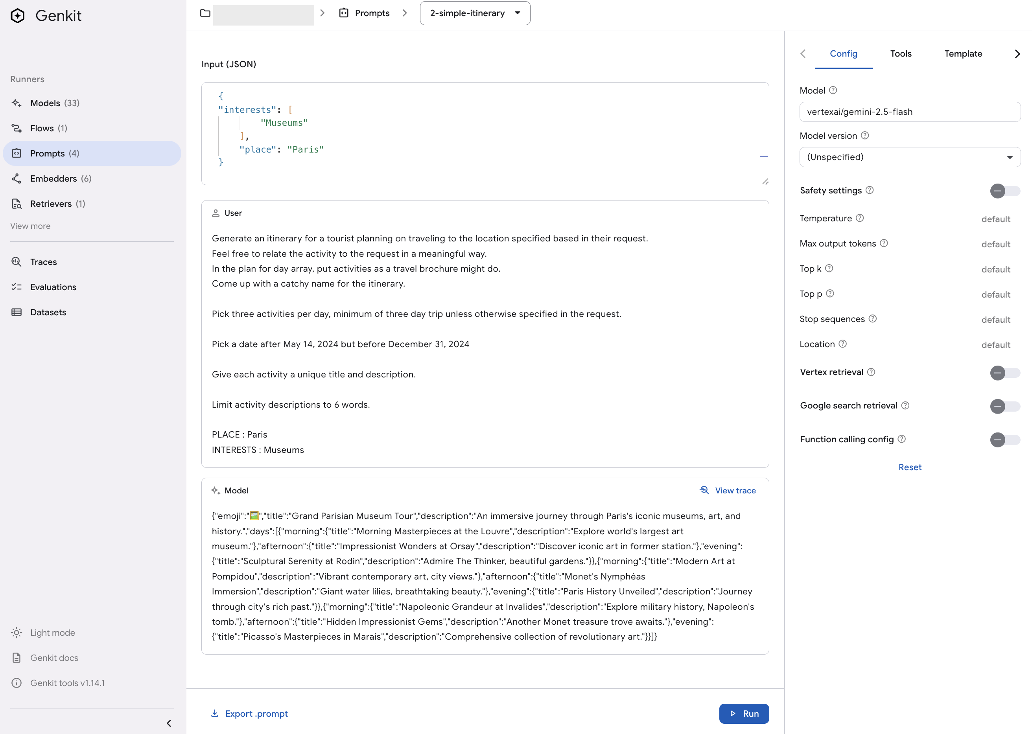This screenshot has width=1032, height=734.
Task: Click the Run button
Action: (744, 713)
